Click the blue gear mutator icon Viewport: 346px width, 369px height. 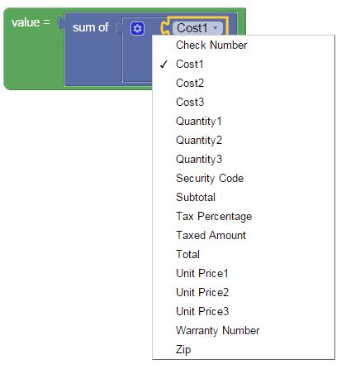(x=137, y=28)
